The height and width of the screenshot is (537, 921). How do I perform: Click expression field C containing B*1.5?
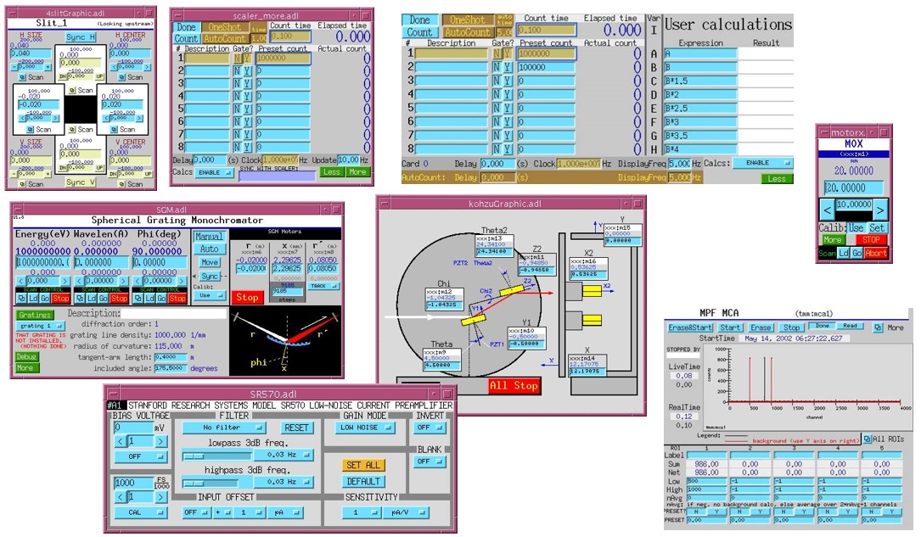(x=700, y=81)
